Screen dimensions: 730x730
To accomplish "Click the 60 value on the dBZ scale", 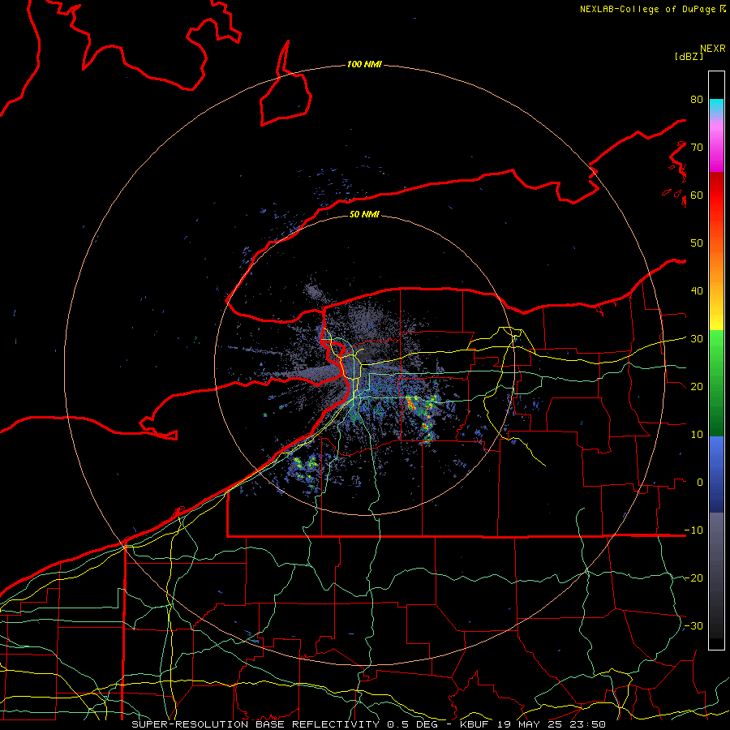I will pos(697,195).
